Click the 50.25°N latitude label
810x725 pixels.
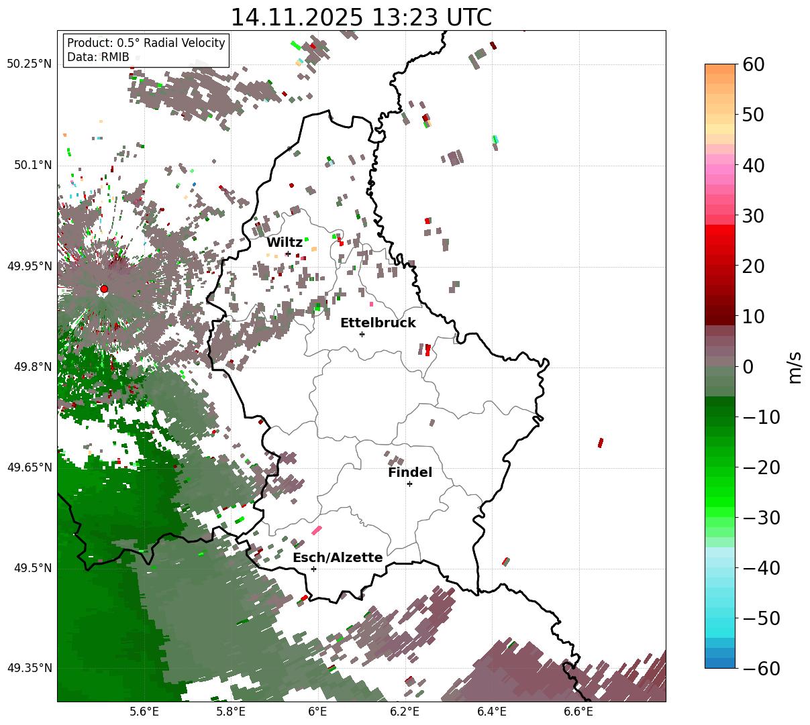(30, 64)
